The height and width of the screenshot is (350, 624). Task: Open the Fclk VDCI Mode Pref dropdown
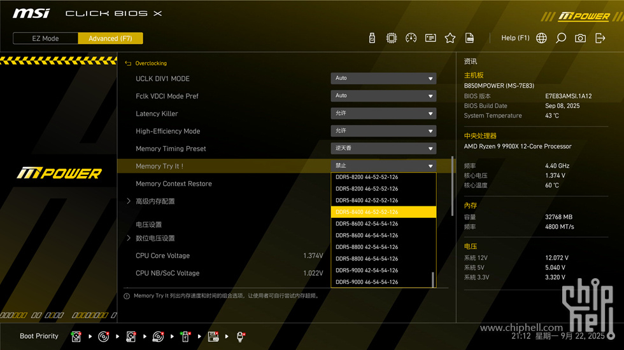tap(383, 96)
